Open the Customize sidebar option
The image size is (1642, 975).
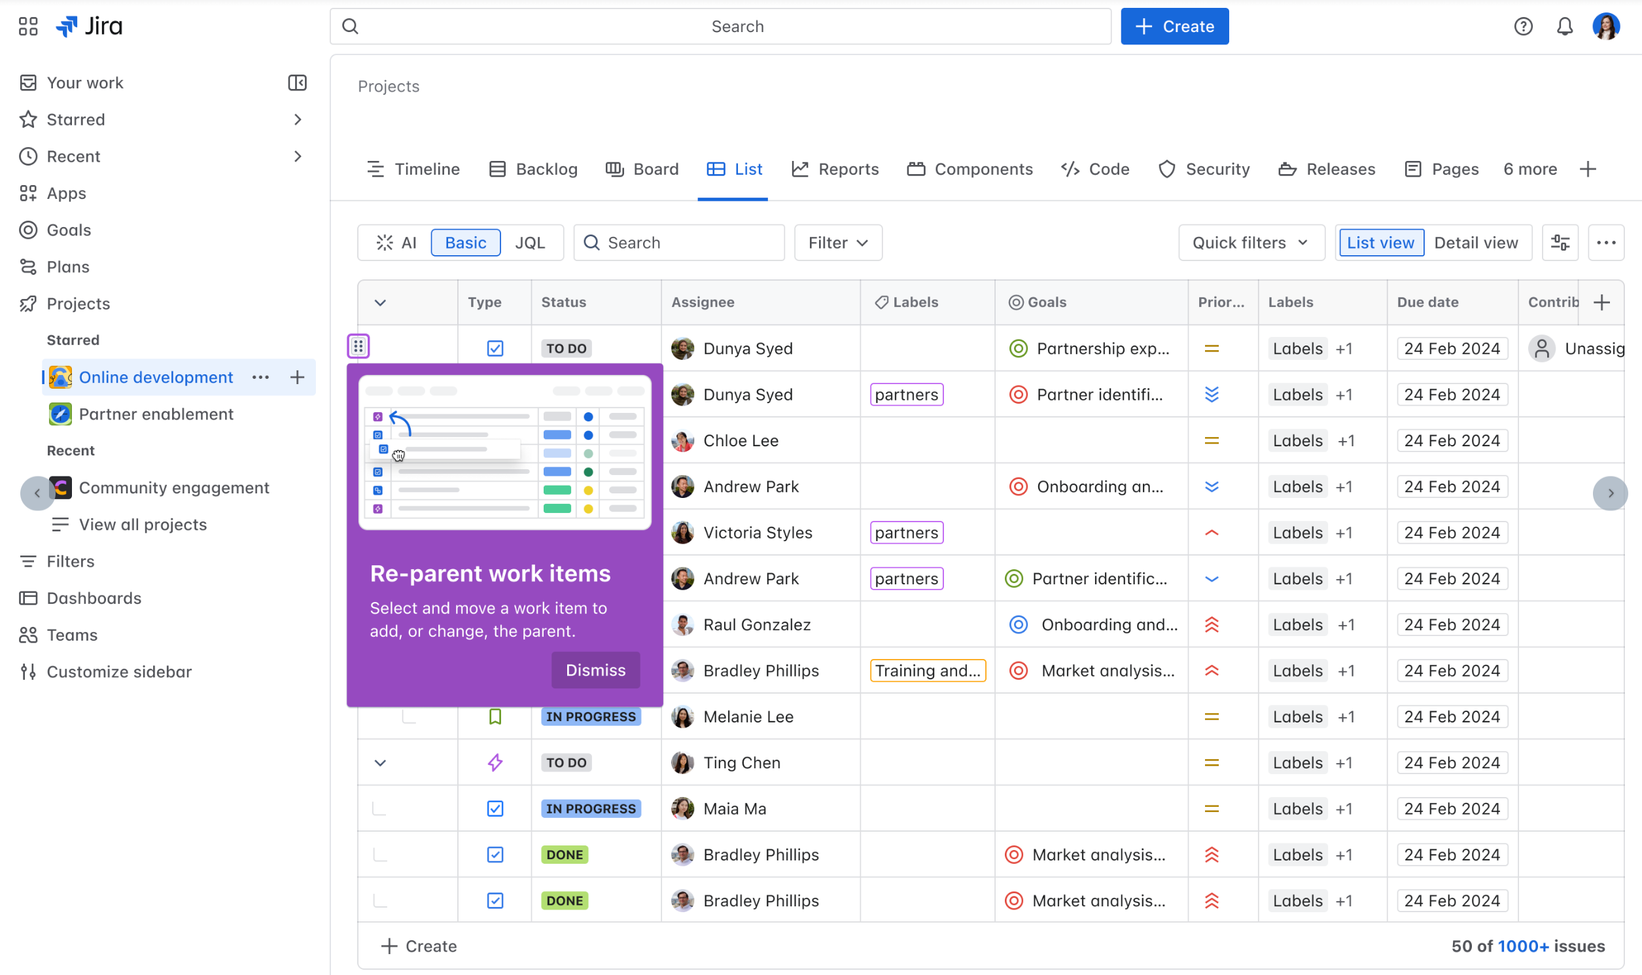tap(117, 671)
